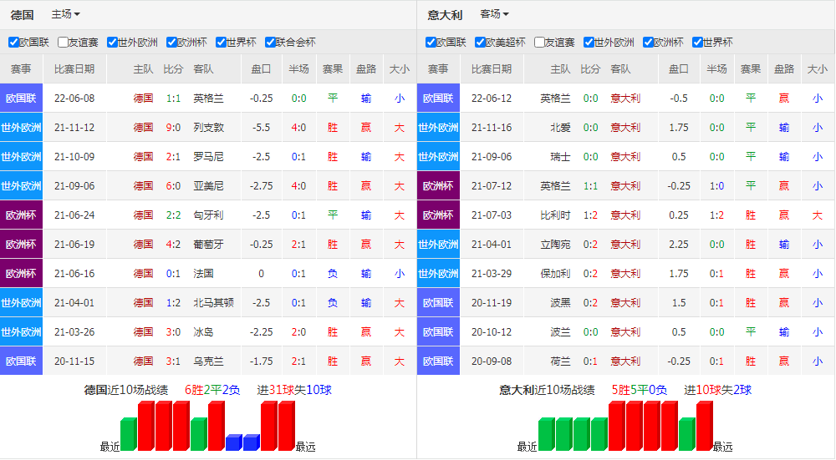This screenshot has height=460, width=836.
Task: Enable Italy's 友谊赛 checkbox
Action: [x=539, y=42]
